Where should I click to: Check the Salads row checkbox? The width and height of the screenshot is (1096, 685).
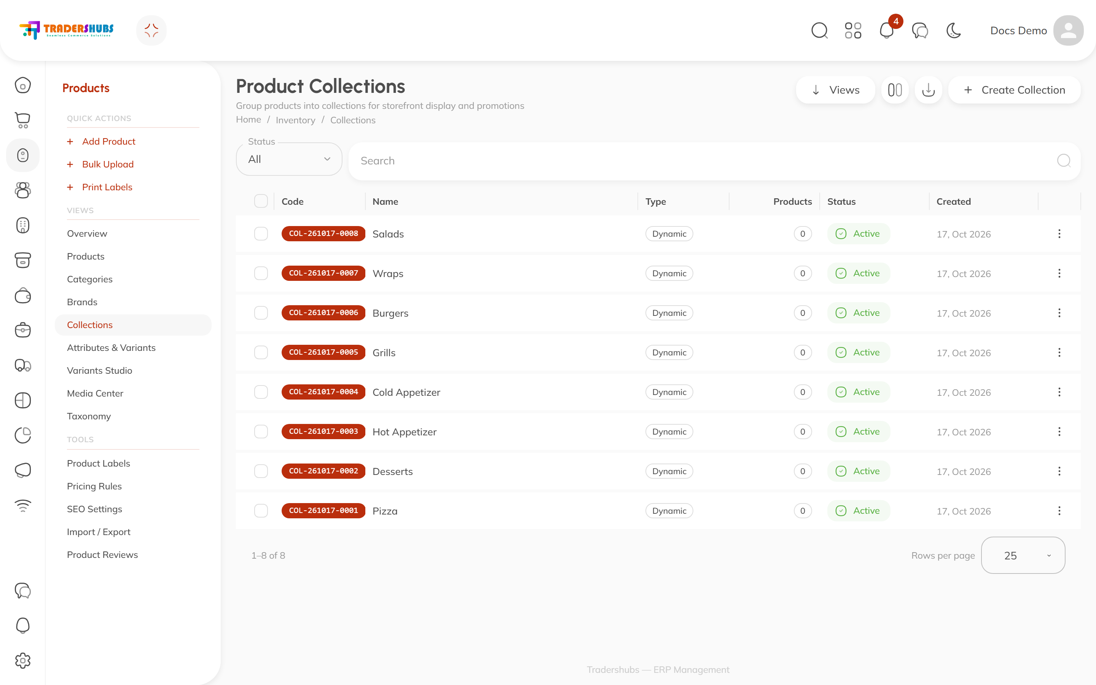coord(261,234)
